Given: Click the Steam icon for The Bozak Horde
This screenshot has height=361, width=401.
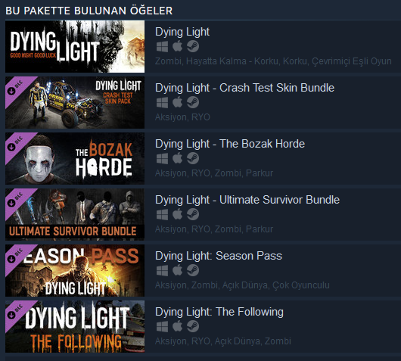Looking at the screenshot, I should (x=193, y=159).
